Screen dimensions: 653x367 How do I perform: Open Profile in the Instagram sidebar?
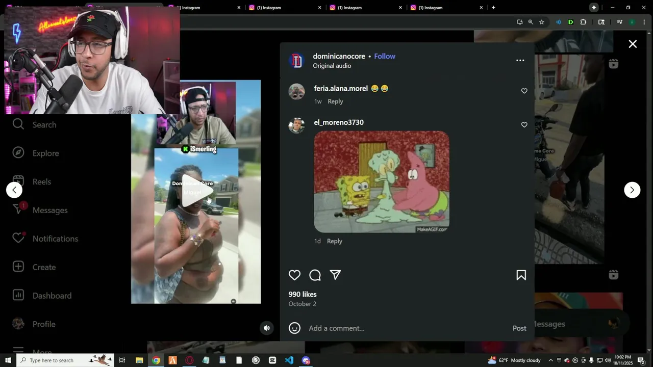pos(34,324)
